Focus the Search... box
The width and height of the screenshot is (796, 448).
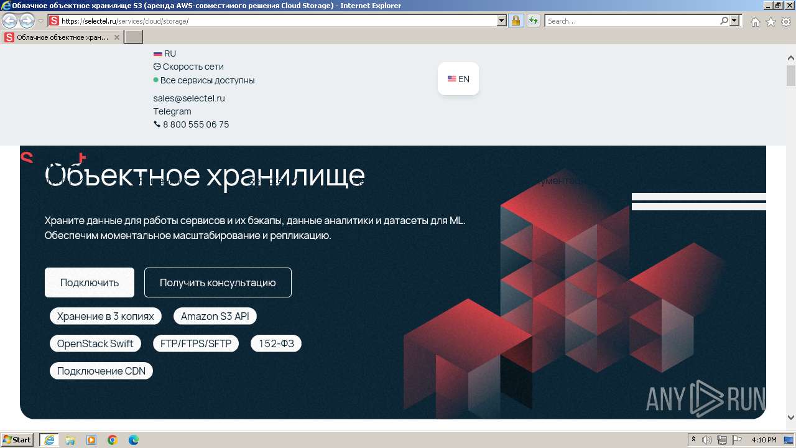click(632, 21)
